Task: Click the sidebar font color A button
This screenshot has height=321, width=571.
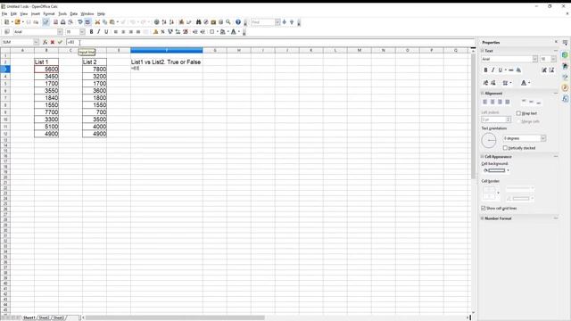Action: (524, 83)
